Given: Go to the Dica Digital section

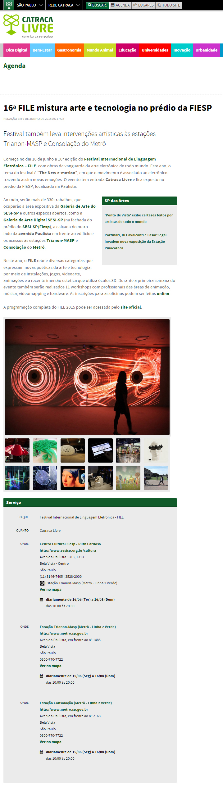Looking at the screenshot, I should [16, 50].
